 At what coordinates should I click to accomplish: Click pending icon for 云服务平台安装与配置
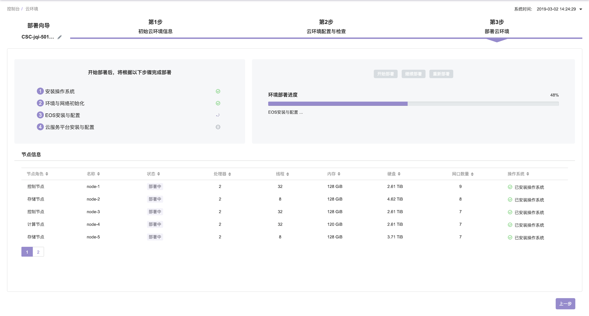[x=218, y=127]
